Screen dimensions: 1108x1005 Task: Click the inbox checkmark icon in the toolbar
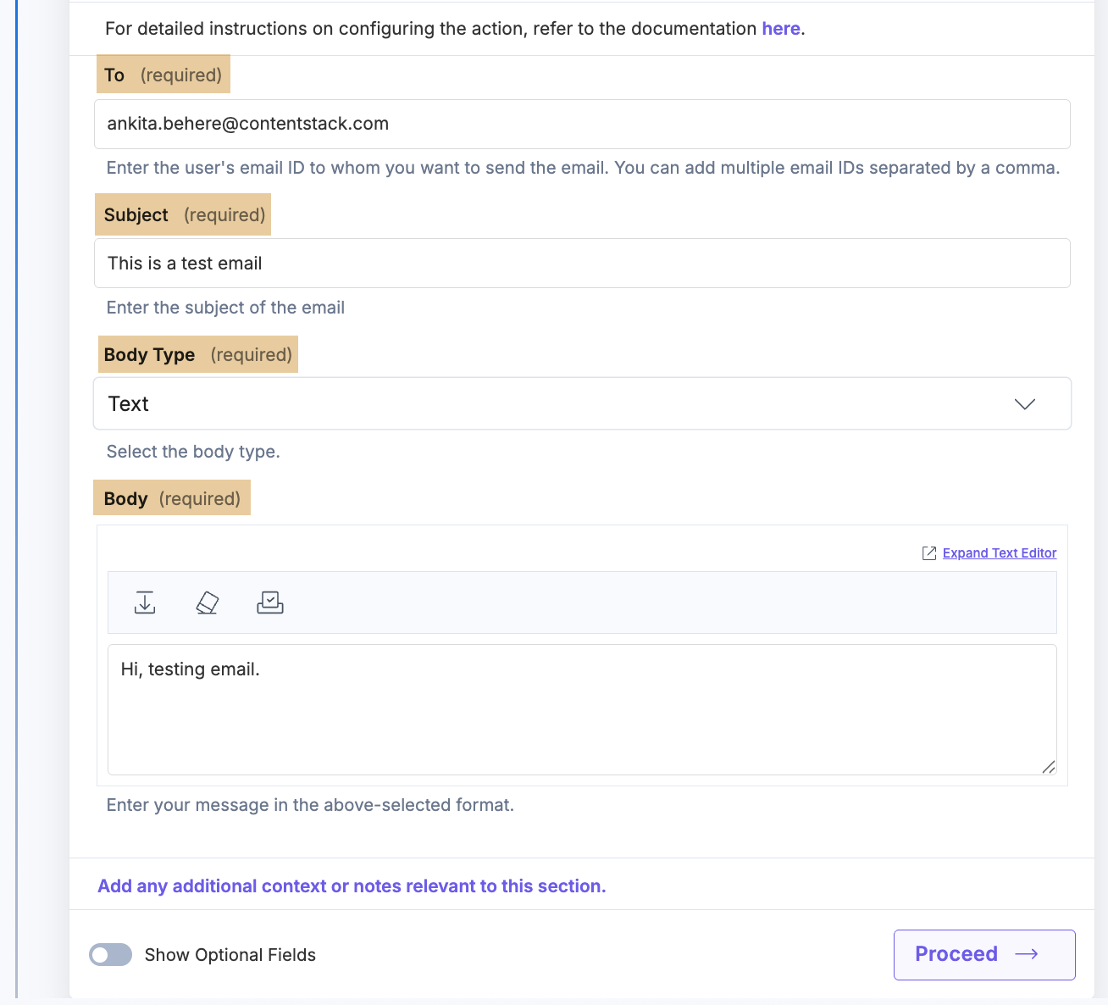(270, 602)
